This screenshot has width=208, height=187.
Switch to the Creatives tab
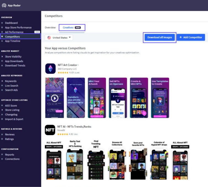point(72,28)
